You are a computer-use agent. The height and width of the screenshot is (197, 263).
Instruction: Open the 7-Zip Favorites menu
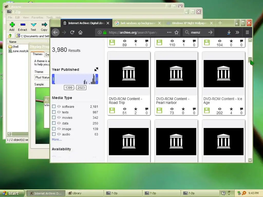point(37,17)
